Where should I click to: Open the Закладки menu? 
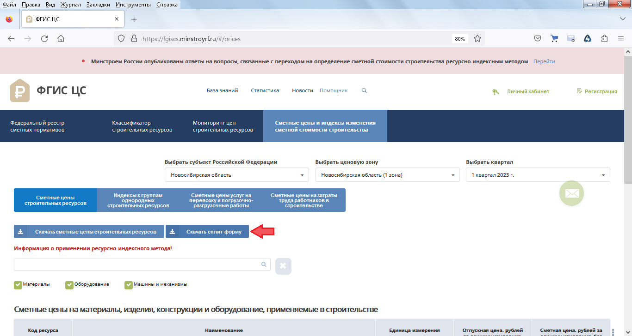[x=99, y=4]
